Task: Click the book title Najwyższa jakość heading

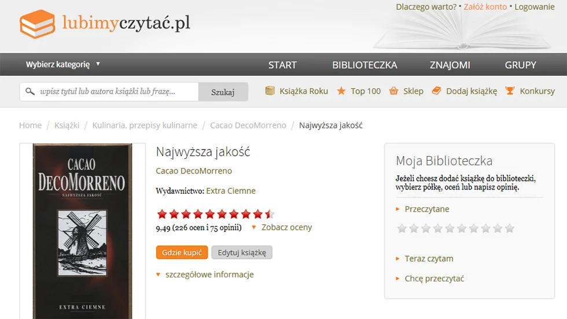Action: click(203, 152)
